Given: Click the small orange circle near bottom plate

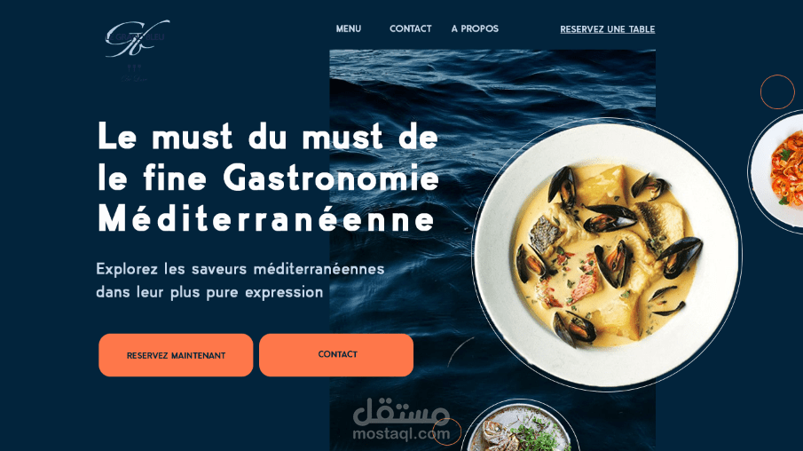Looking at the screenshot, I should pyautogui.click(x=447, y=431).
